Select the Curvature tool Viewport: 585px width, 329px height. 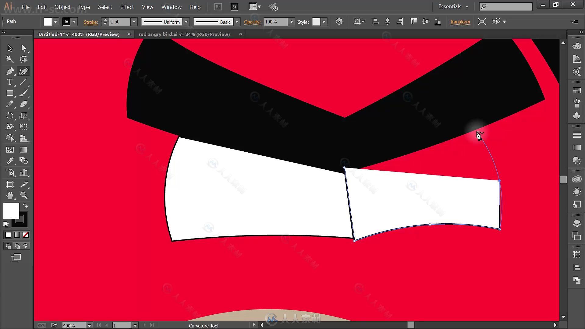pos(23,71)
